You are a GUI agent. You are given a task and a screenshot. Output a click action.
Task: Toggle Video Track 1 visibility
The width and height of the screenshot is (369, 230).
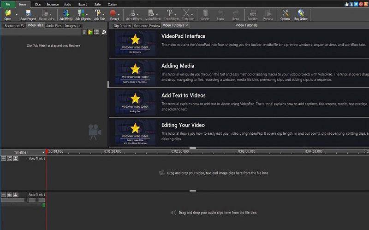point(10,159)
